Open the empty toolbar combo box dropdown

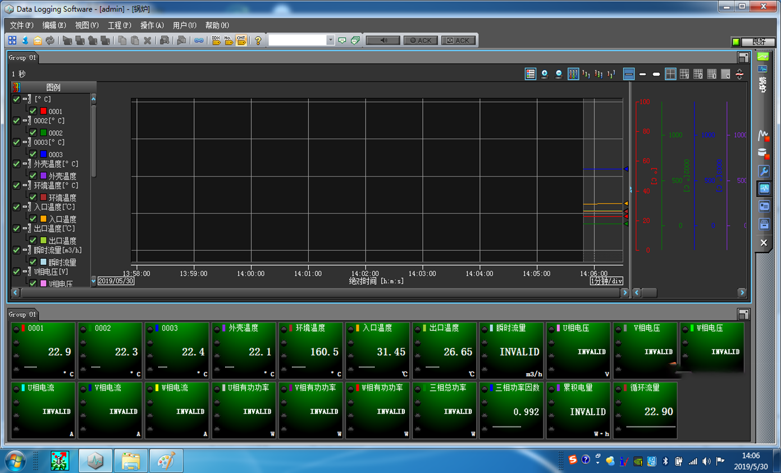[x=330, y=40]
